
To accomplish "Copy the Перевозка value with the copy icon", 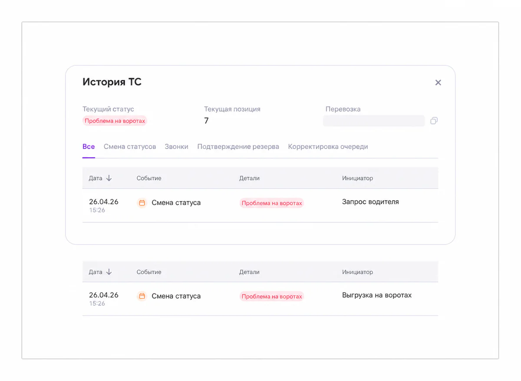I will tap(434, 121).
